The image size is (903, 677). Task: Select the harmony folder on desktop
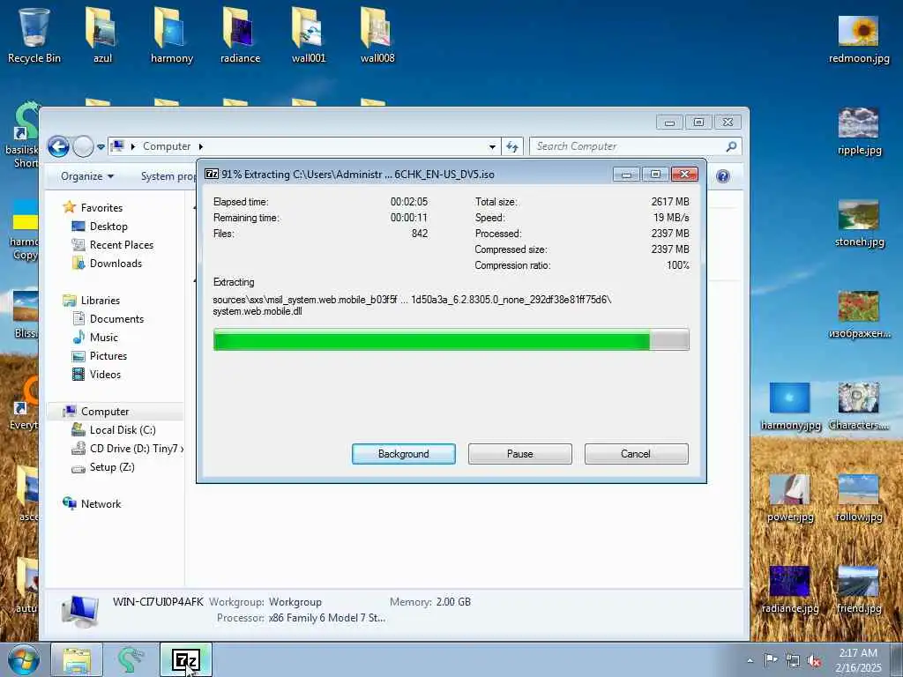click(172, 34)
